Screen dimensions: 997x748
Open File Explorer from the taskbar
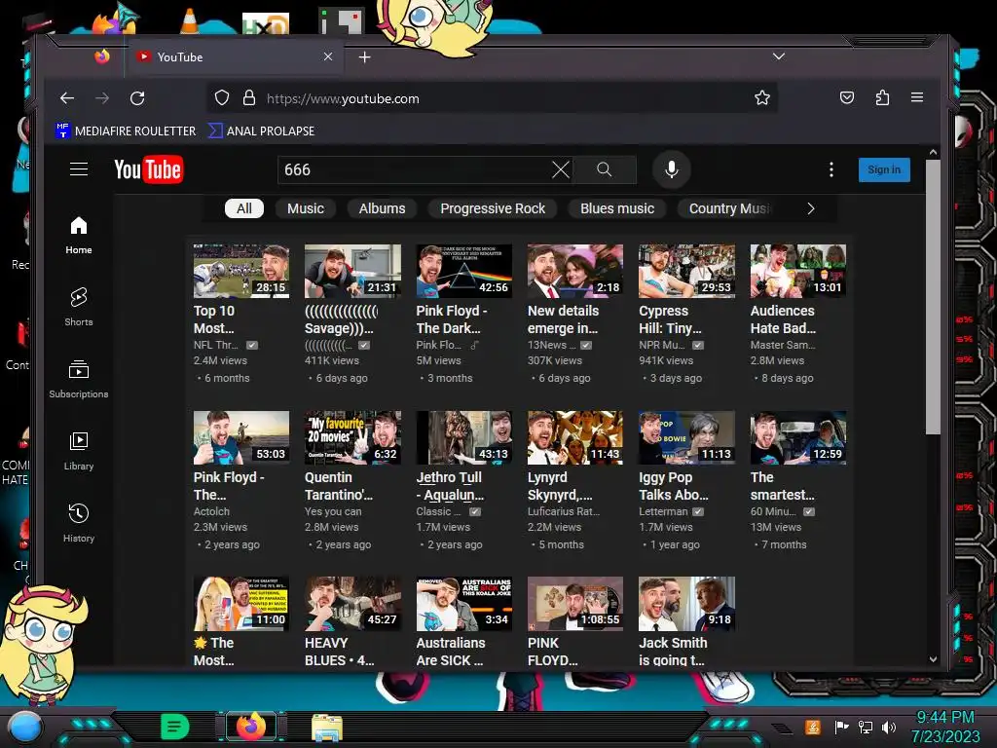tap(327, 728)
